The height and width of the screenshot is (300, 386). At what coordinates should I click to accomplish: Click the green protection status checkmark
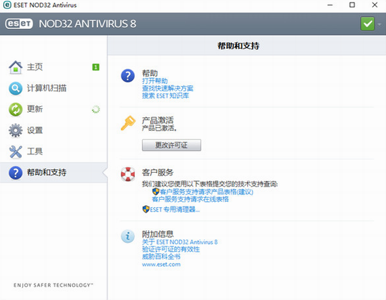[x=367, y=24]
